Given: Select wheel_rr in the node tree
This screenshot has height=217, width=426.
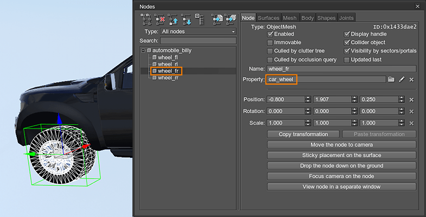Looking at the screenshot, I should [x=168, y=78].
